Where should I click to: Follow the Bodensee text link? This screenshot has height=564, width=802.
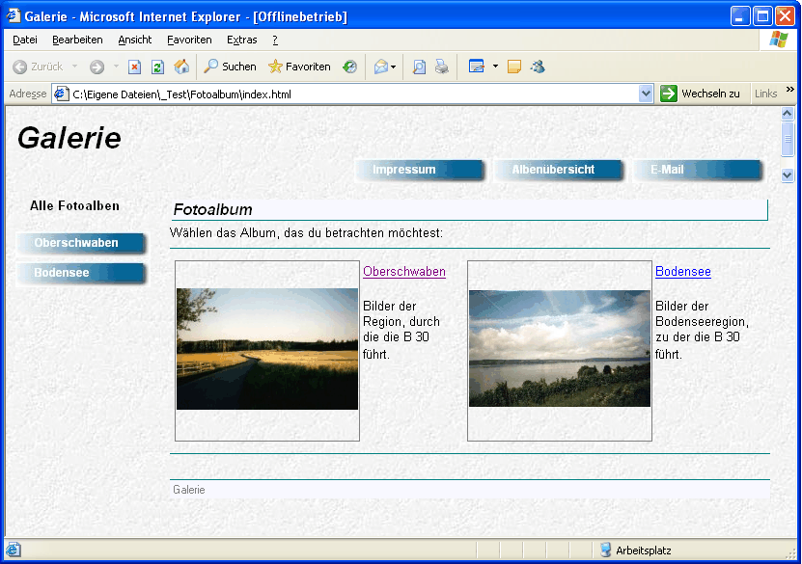683,272
